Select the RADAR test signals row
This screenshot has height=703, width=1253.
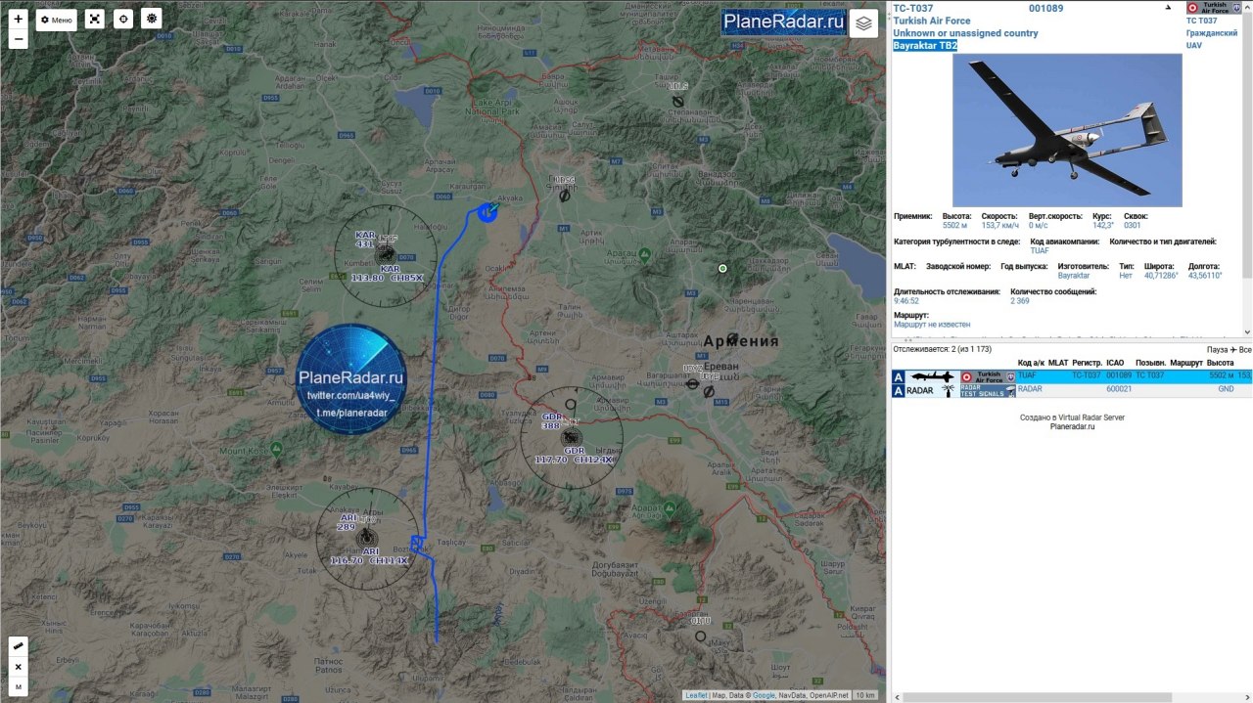click(x=1071, y=390)
